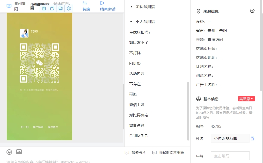Select quick phrase 窗口发不了
Viewport: 263px width, 163px height.
(139, 43)
